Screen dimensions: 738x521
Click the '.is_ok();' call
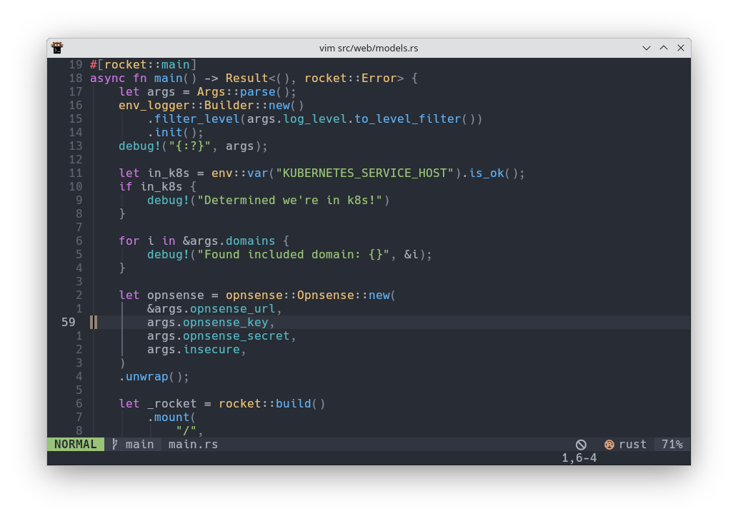tap(493, 173)
